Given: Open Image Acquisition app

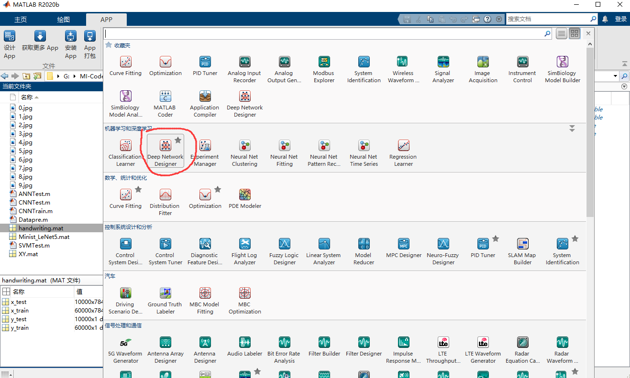Looking at the screenshot, I should [483, 69].
